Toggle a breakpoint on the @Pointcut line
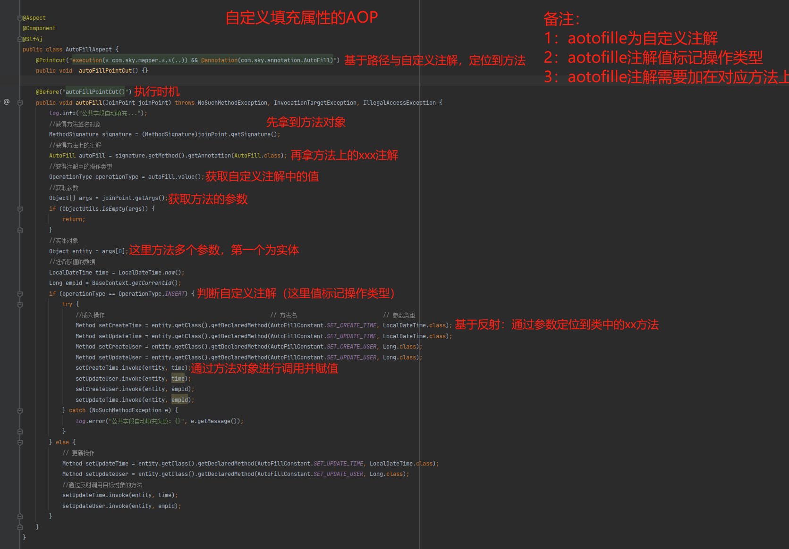Screen dimensions: 789x549 pyautogui.click(x=11, y=60)
